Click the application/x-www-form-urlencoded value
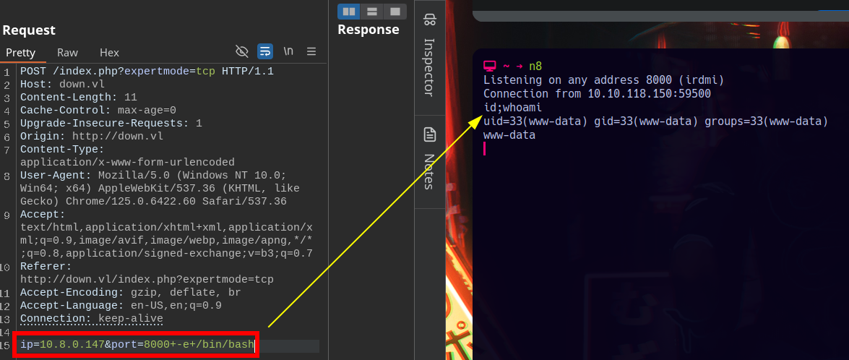Viewport: 849px width, 360px height. point(127,163)
